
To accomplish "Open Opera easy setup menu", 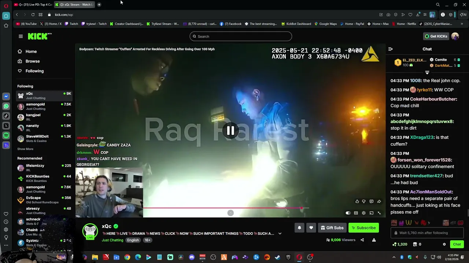I will pyautogui.click(x=425, y=15).
